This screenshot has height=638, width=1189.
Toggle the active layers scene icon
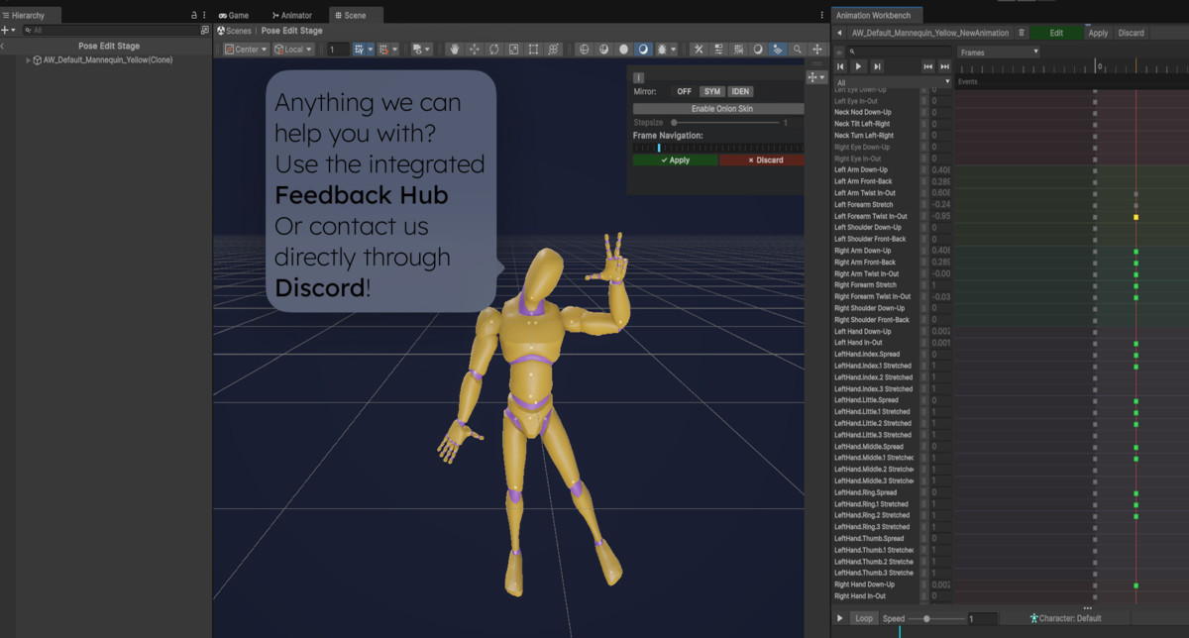[777, 49]
